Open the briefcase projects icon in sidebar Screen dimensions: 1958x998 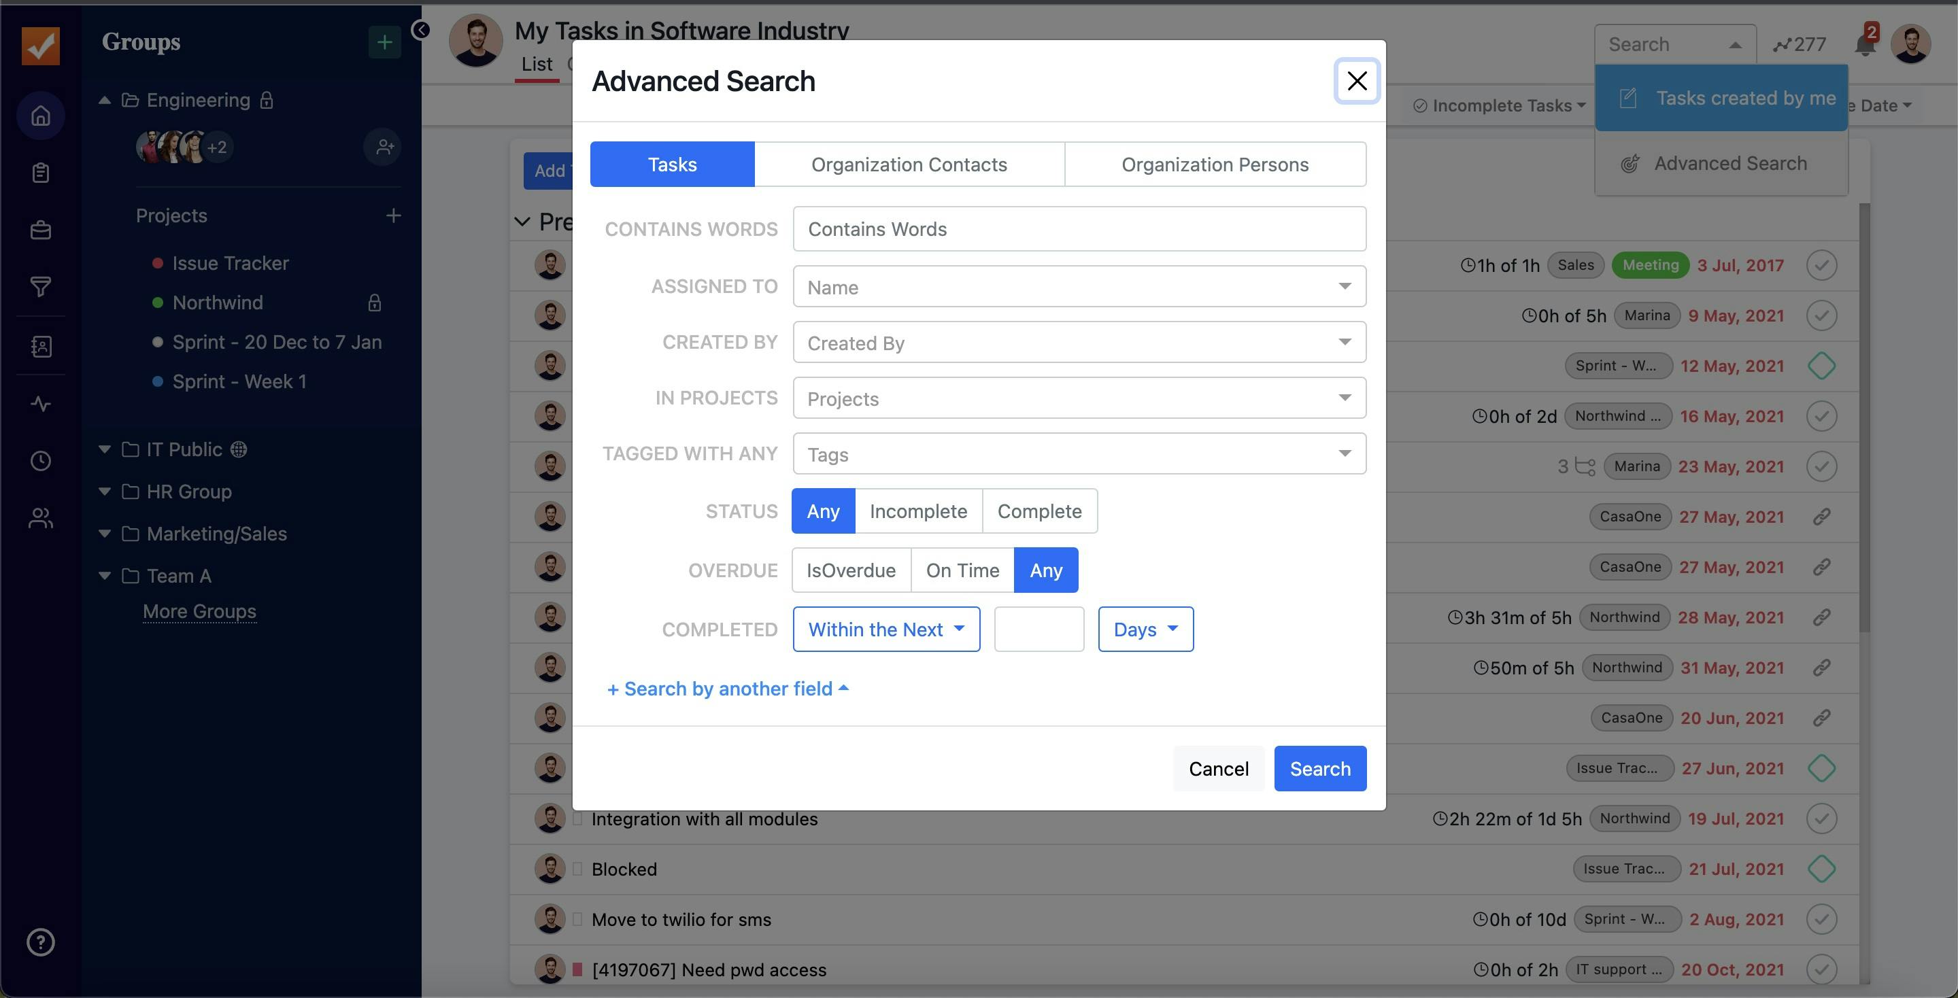pyautogui.click(x=41, y=230)
